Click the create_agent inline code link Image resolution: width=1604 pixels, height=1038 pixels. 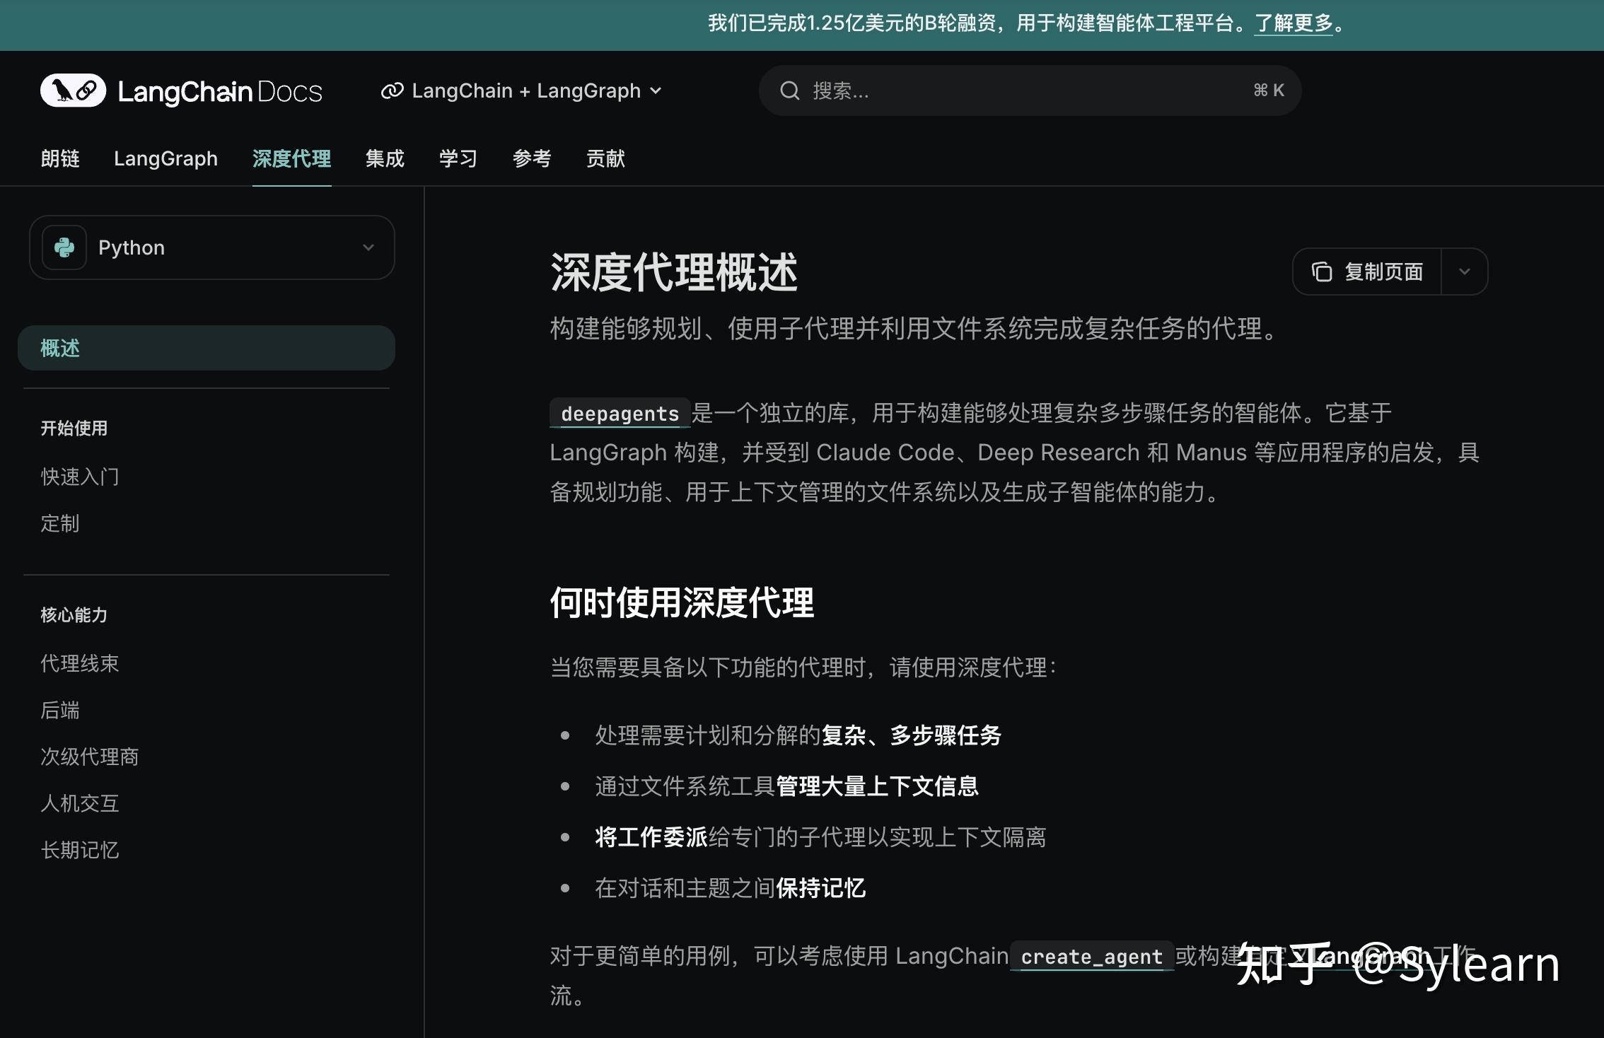click(x=1092, y=957)
